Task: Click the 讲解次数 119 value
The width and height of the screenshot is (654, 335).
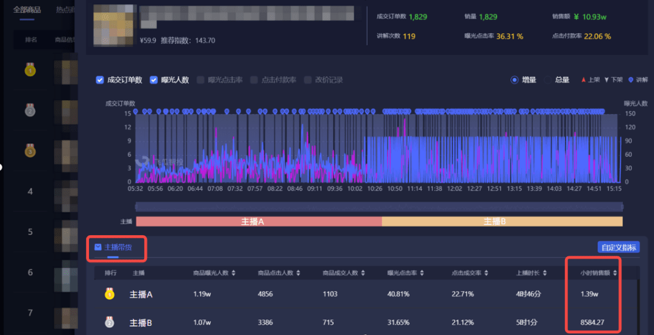Action: pos(409,36)
